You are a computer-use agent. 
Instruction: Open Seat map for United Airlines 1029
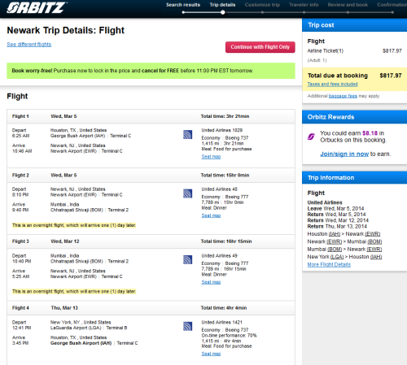[x=211, y=157]
